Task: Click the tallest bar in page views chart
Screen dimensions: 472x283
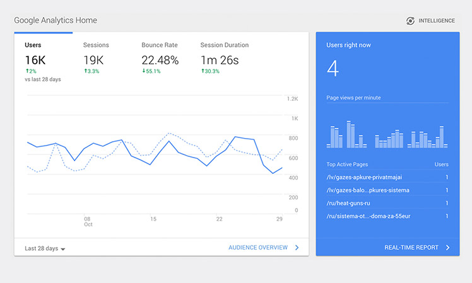Action: point(348,134)
